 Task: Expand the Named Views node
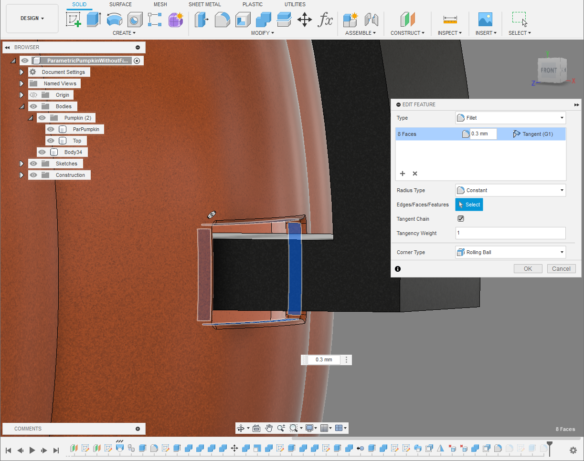(21, 83)
